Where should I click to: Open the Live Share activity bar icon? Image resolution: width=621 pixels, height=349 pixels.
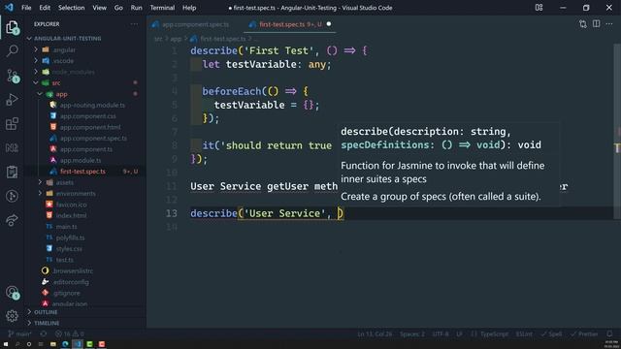click(13, 220)
